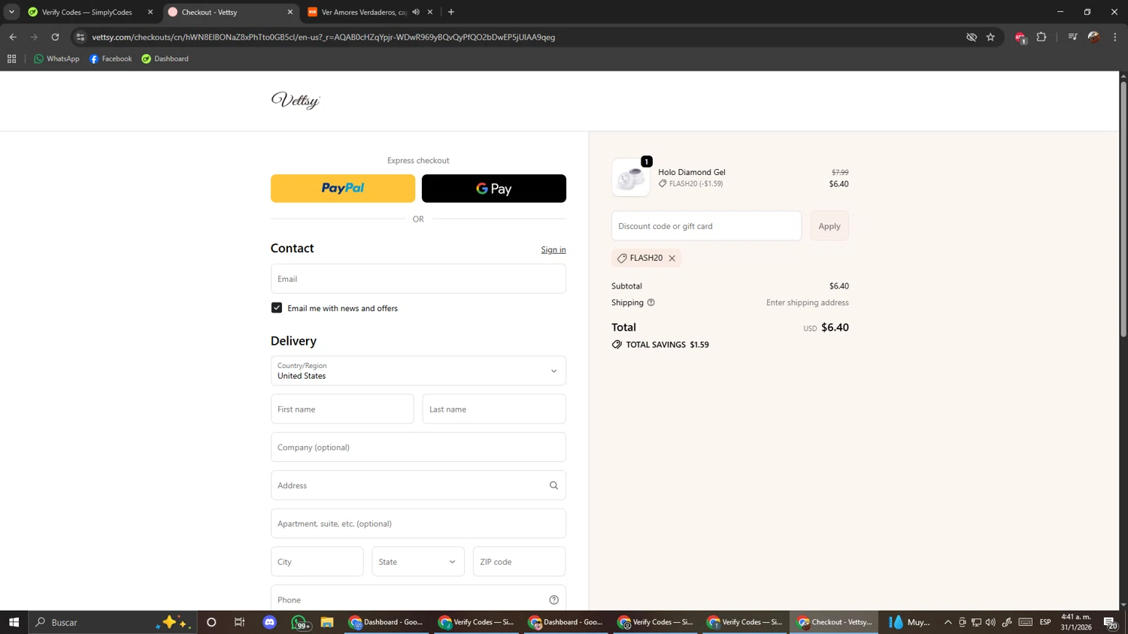Open the Chrome three-dot menu
Viewport: 1128px width, 634px height.
click(x=1115, y=37)
